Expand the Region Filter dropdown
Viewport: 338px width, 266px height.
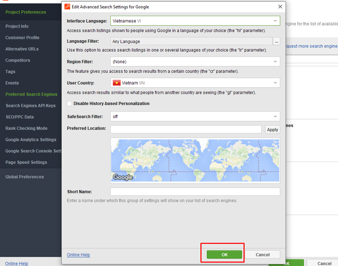click(195, 61)
